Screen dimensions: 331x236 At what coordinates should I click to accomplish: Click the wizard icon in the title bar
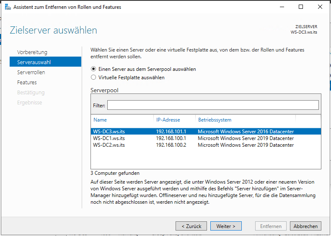[8, 7]
